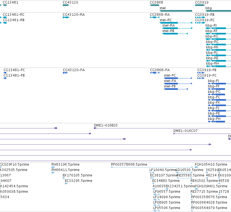The height and width of the screenshot is (212, 231).
Task: Select the bbg-PG protein feature
Action: (x=214, y=92)
